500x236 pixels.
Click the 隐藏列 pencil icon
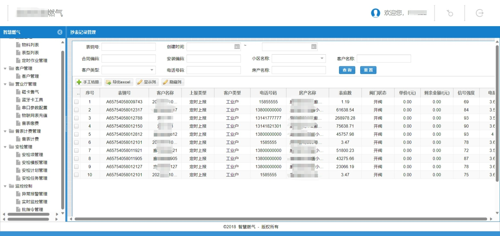(x=166, y=82)
